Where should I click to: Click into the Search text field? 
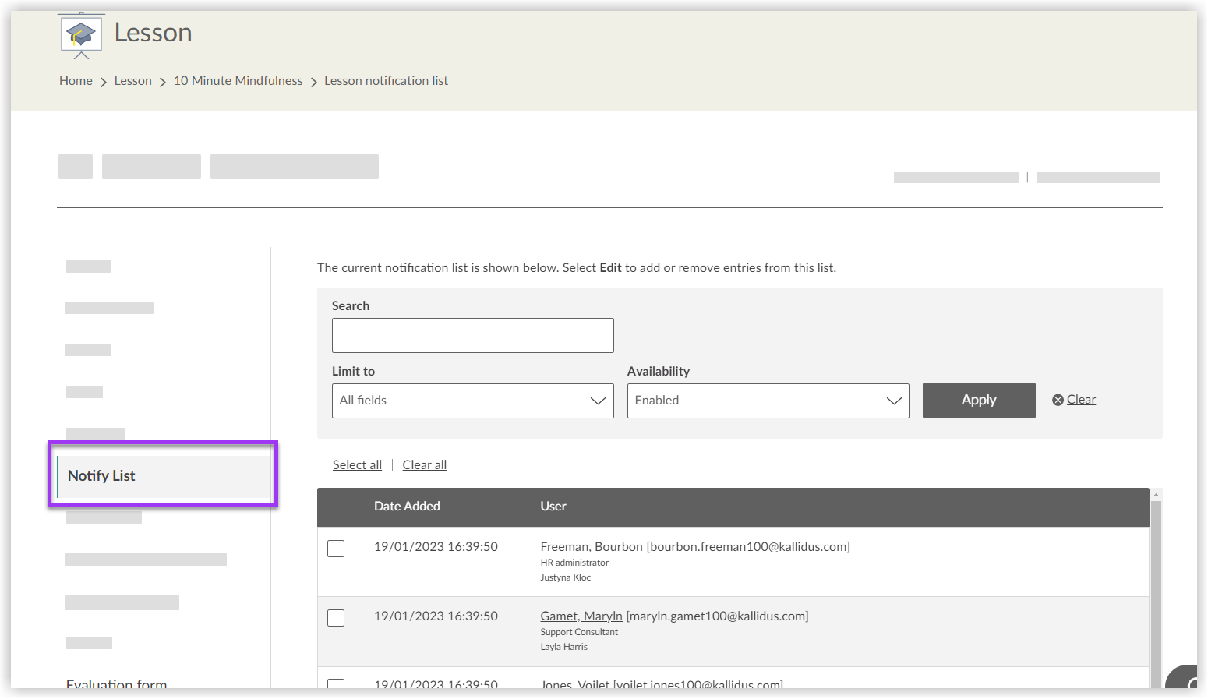[472, 335]
